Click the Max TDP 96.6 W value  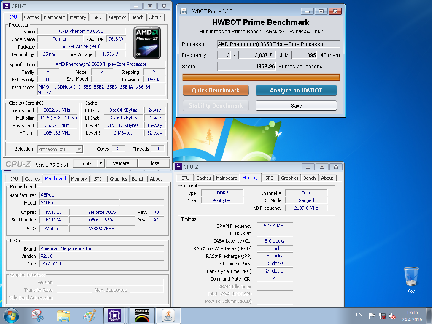coord(116,39)
